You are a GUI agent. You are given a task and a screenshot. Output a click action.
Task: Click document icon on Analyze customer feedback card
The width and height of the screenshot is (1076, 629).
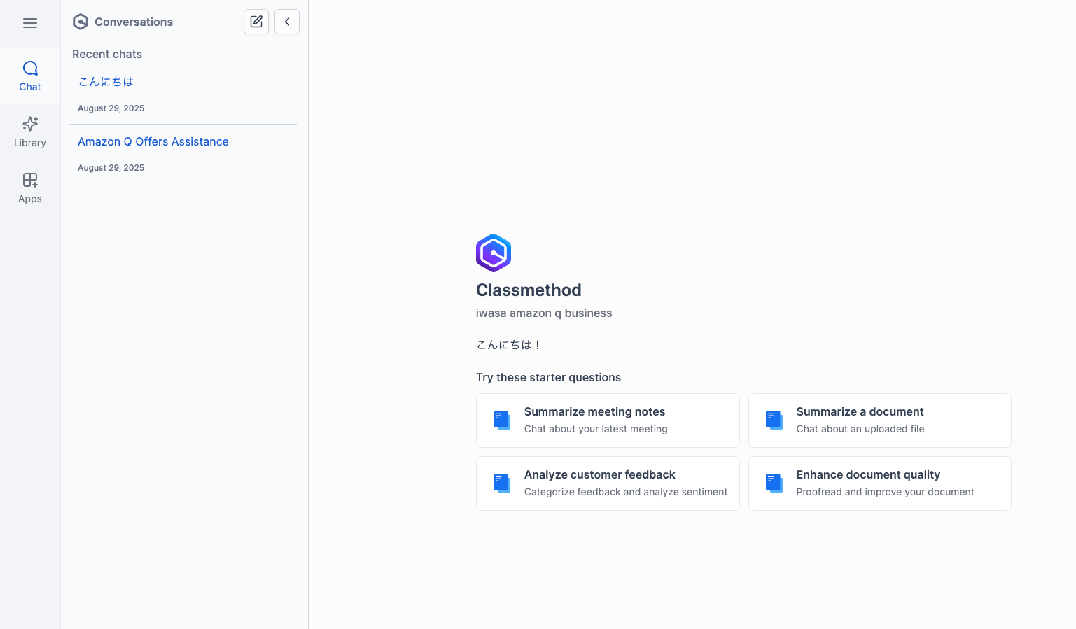[502, 483]
